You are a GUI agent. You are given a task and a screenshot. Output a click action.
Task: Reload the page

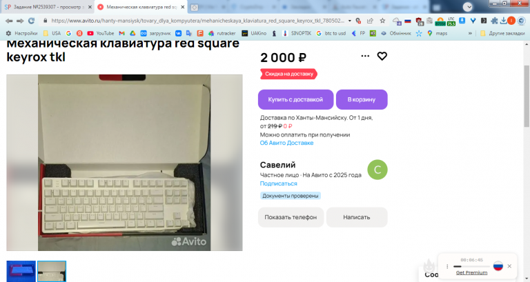click(32, 21)
